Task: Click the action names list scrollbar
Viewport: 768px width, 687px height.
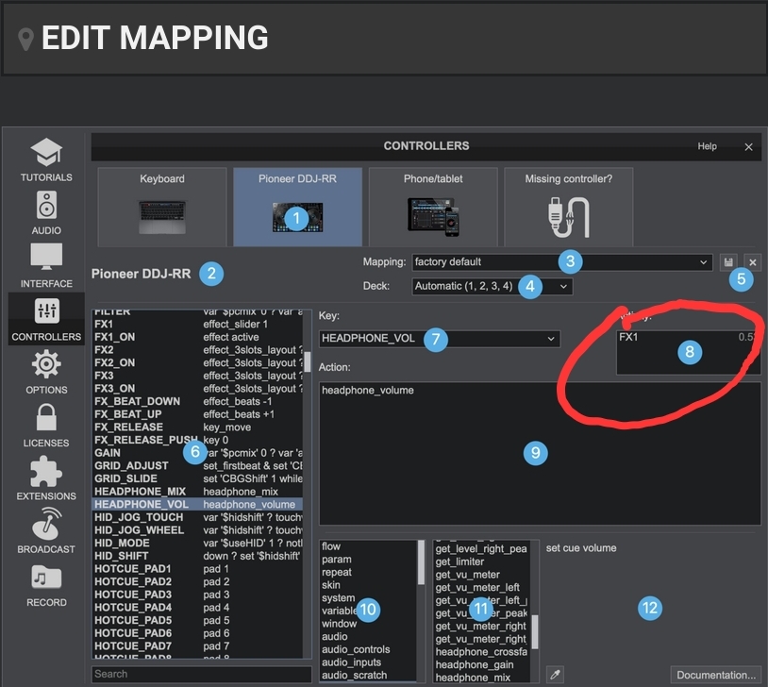Action: click(x=534, y=631)
